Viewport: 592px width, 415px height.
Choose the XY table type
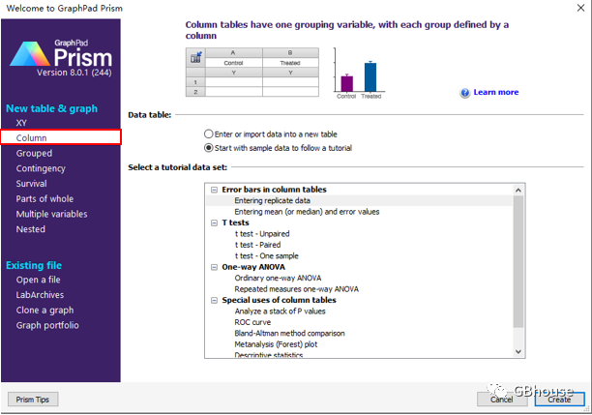tap(22, 124)
